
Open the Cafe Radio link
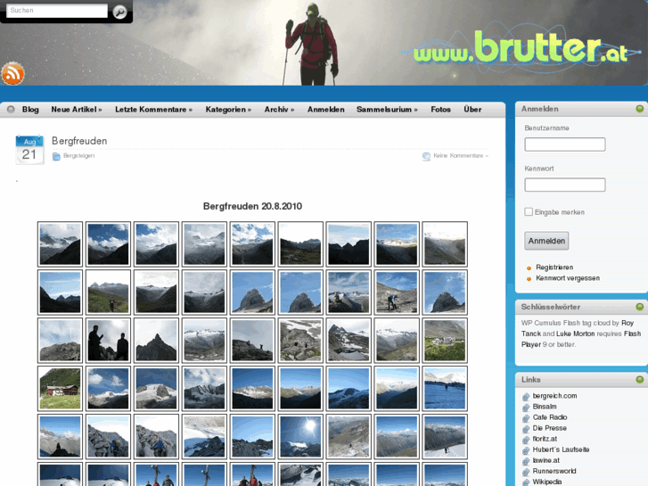click(550, 417)
